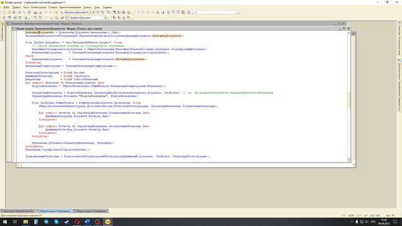Screen dimensions: 402x226
Task: Click the Print preview icon
Action: 40,13
